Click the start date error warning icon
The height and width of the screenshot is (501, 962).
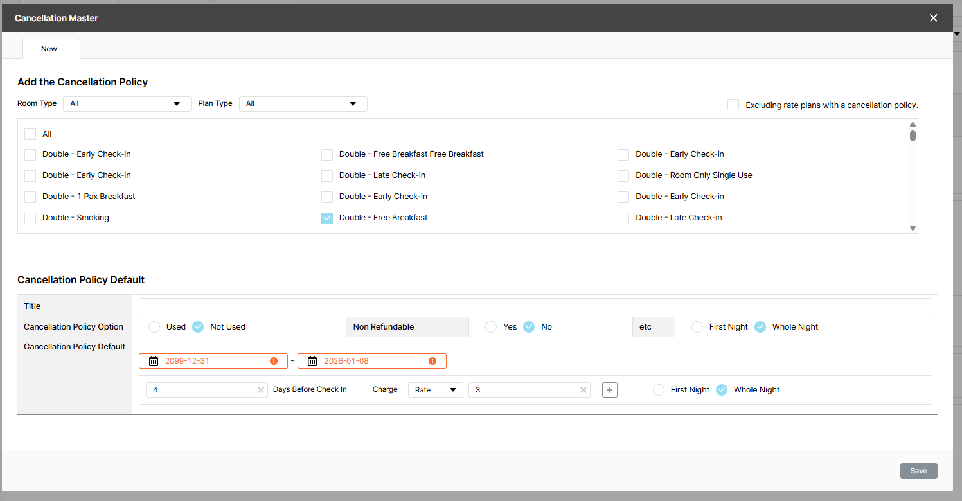click(274, 361)
